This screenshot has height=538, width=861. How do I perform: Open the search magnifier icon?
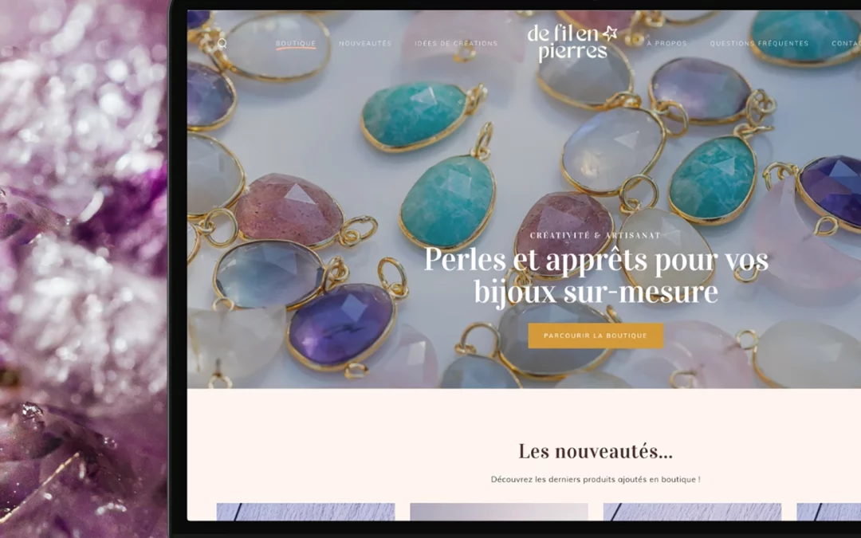click(222, 43)
